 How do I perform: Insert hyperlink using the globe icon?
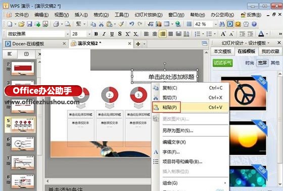178,24
